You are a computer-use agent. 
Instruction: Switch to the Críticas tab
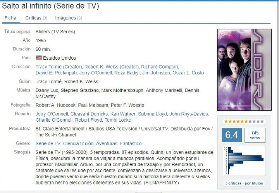coord(36,18)
